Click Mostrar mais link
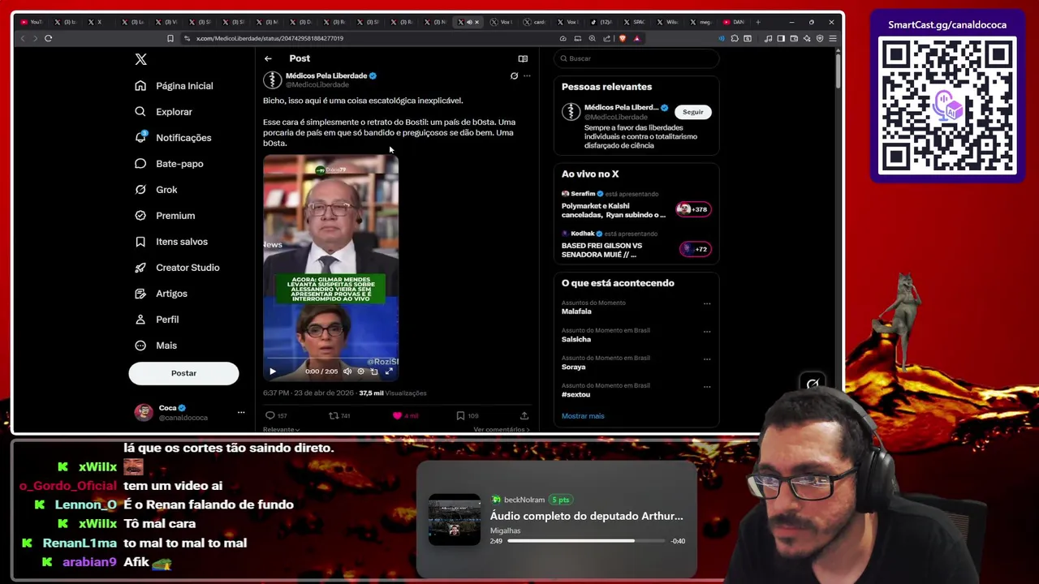The height and width of the screenshot is (584, 1039). [x=583, y=416]
